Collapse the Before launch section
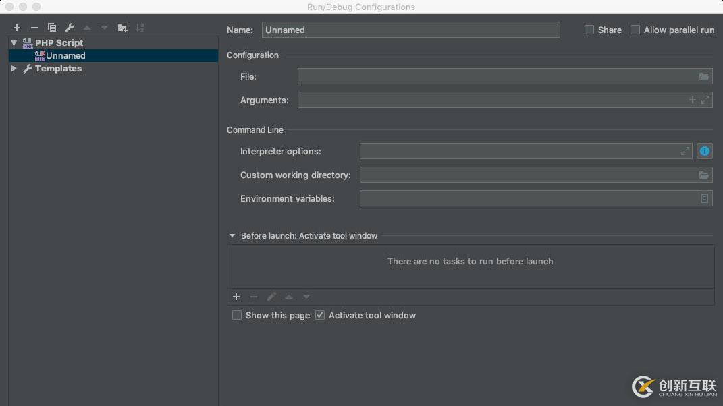The height and width of the screenshot is (406, 723). 232,236
